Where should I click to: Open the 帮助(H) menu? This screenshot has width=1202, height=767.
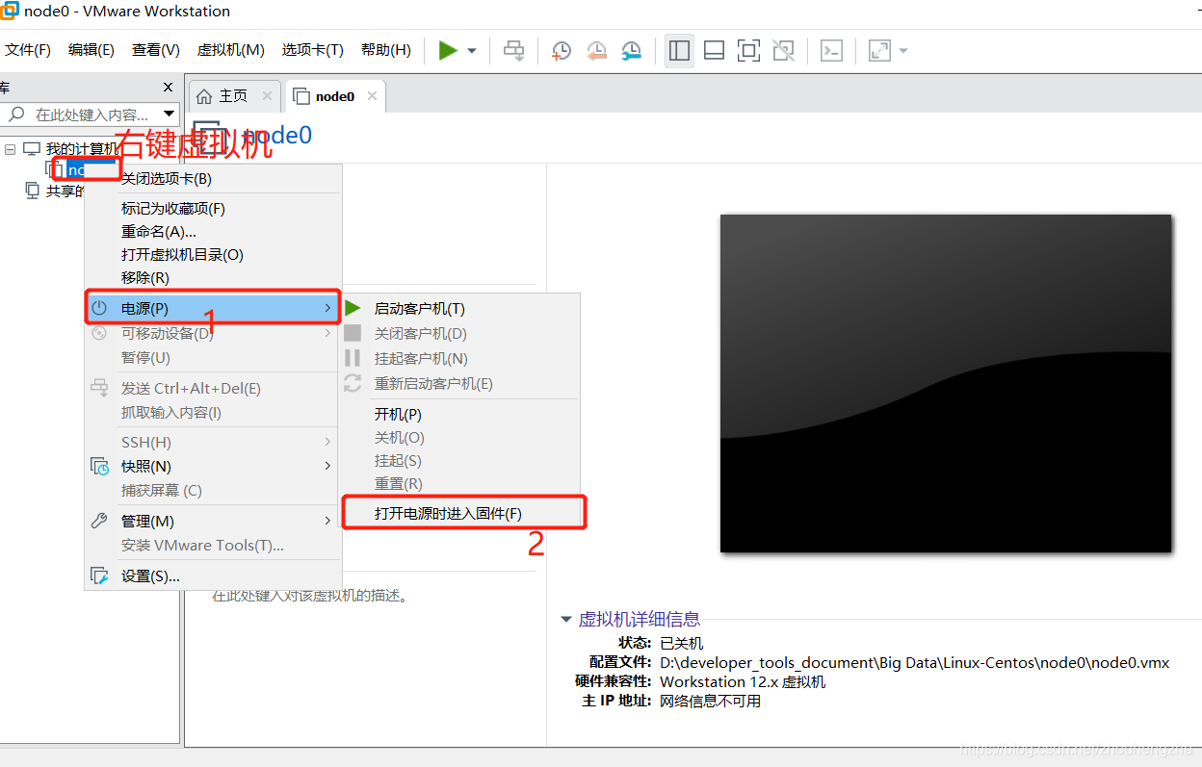(x=386, y=50)
